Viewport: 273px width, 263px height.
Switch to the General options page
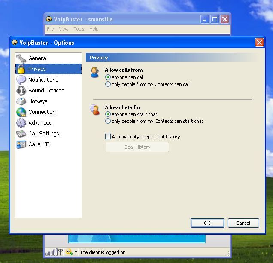pos(49,58)
